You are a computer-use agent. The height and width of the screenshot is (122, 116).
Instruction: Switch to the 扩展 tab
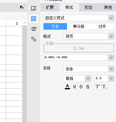click(x=50, y=7)
